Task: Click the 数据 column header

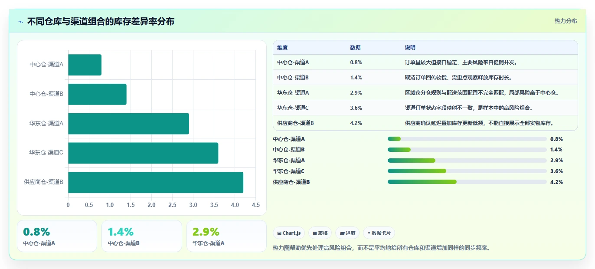Action: 355,48
